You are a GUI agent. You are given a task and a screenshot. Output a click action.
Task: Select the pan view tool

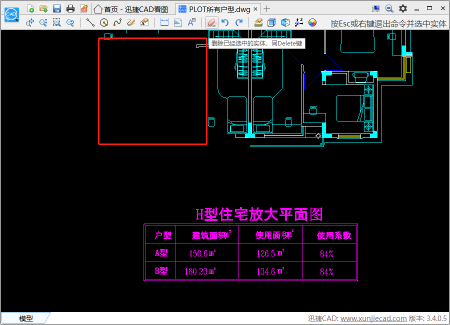click(x=30, y=22)
